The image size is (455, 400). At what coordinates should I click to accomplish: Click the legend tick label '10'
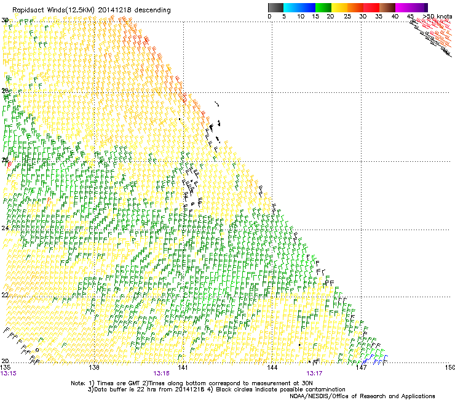click(x=301, y=17)
